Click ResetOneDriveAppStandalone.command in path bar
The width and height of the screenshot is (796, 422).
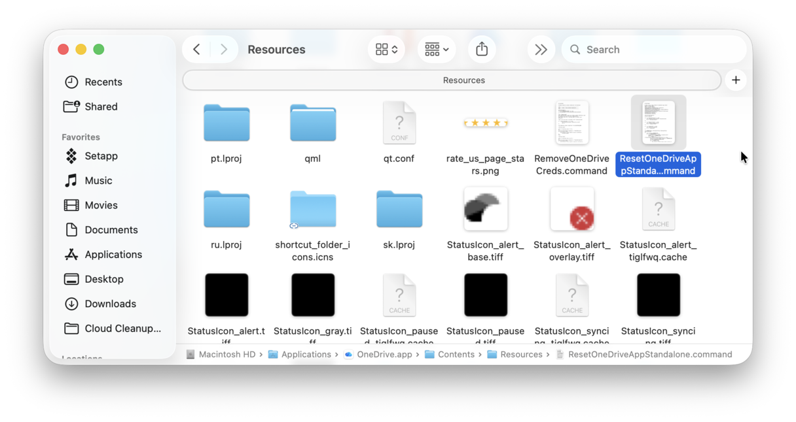tap(643, 355)
